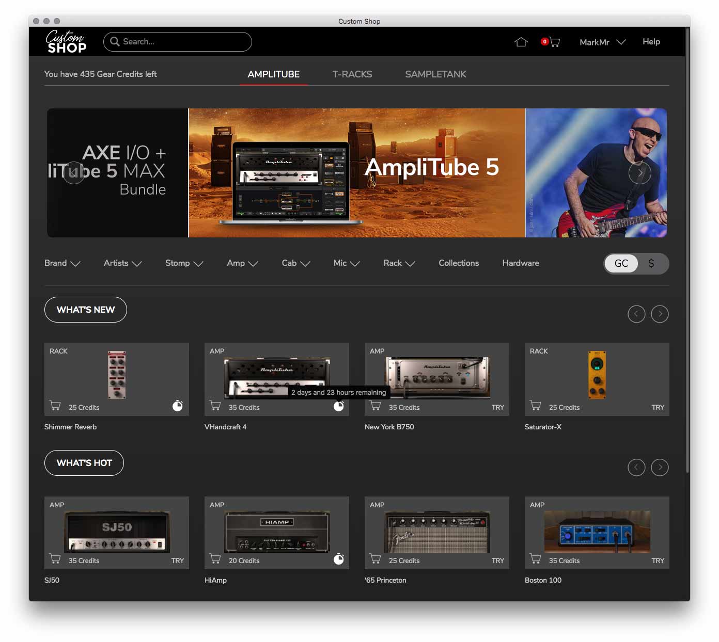Click the WHAT'S NEW button
This screenshot has height=642, width=719.
(85, 310)
